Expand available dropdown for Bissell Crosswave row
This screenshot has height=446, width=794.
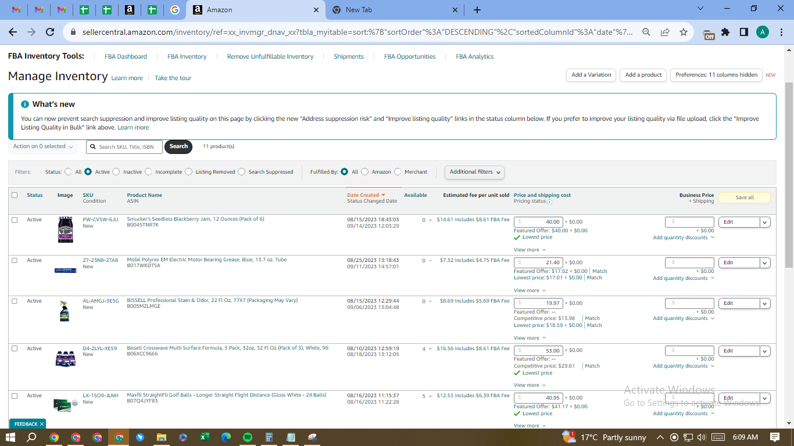pyautogui.click(x=431, y=349)
